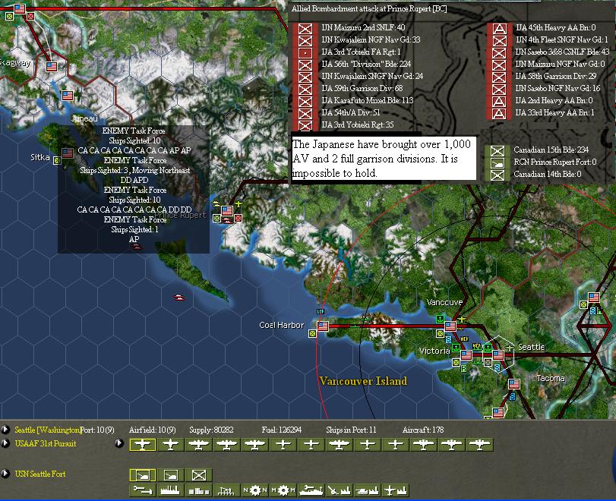Select the US flag base near Tacoma
This screenshot has height=501, width=616.
(x=514, y=383)
